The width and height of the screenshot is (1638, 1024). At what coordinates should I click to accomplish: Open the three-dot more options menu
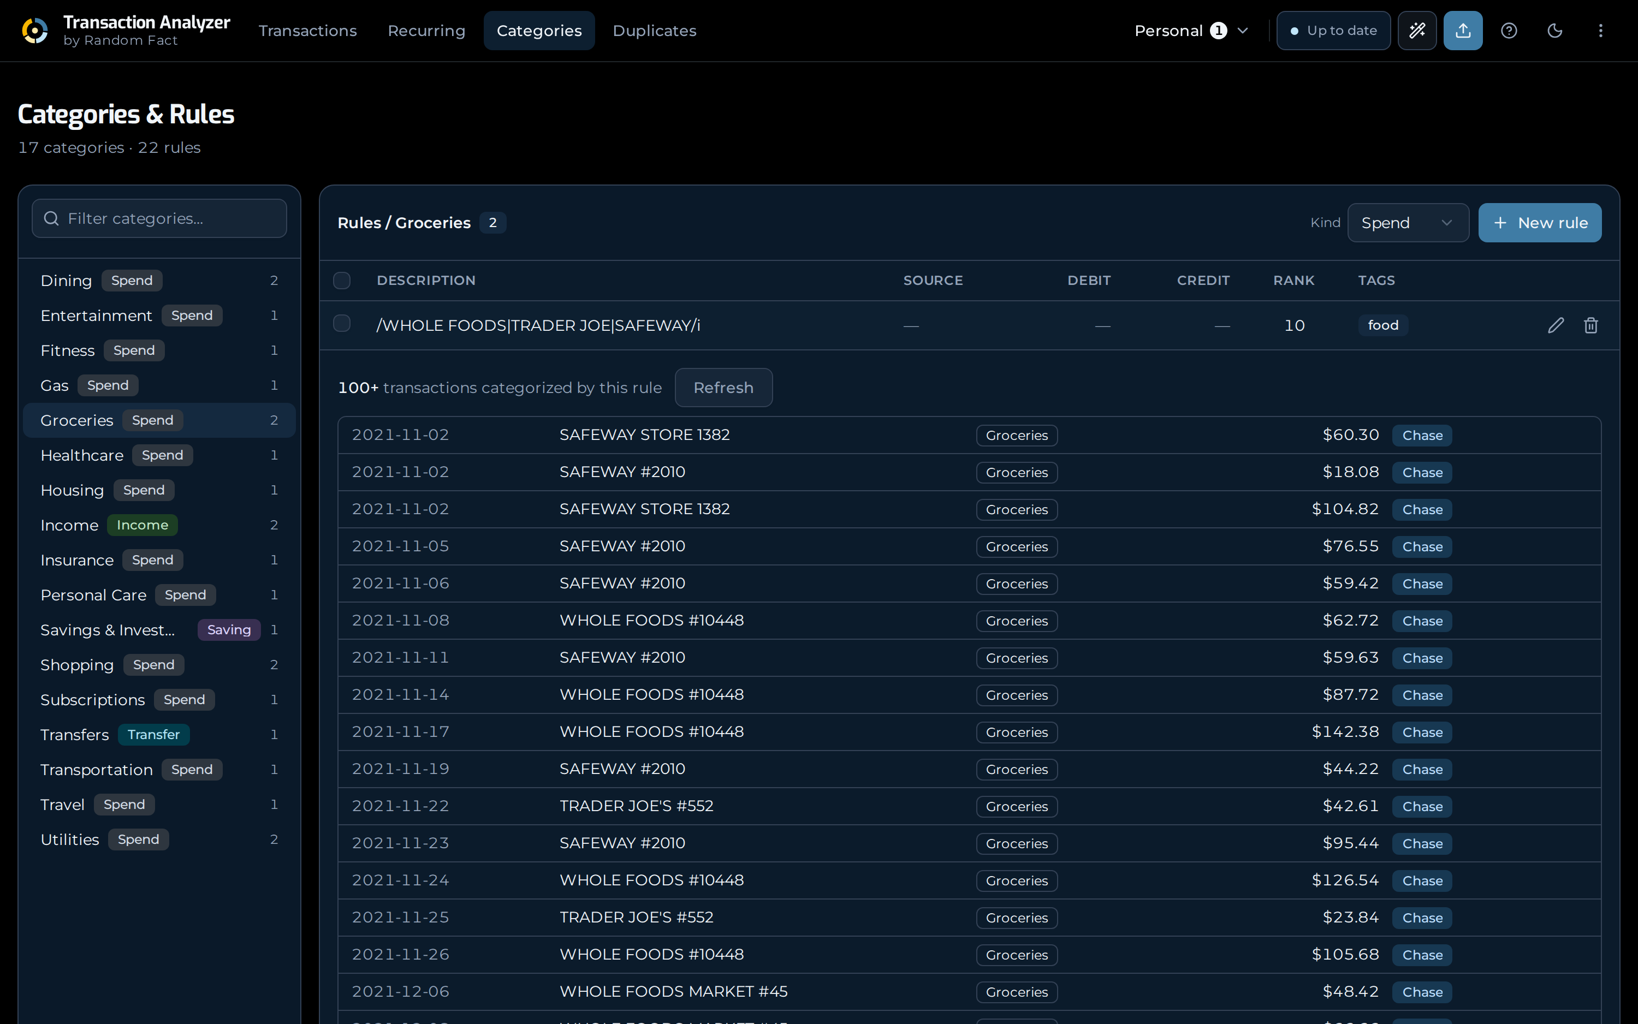[1600, 31]
